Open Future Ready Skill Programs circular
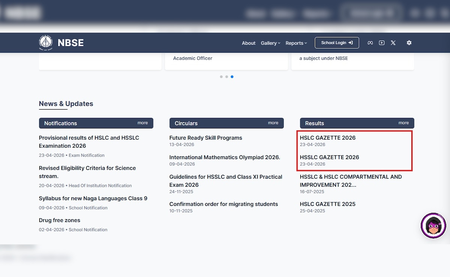The image size is (450, 277). coord(205,138)
